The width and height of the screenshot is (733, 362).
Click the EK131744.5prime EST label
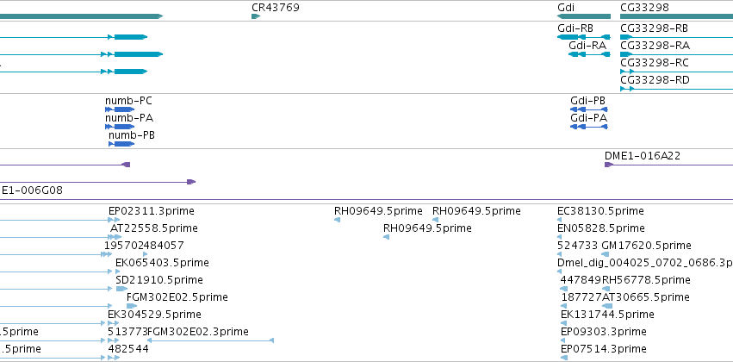point(607,315)
